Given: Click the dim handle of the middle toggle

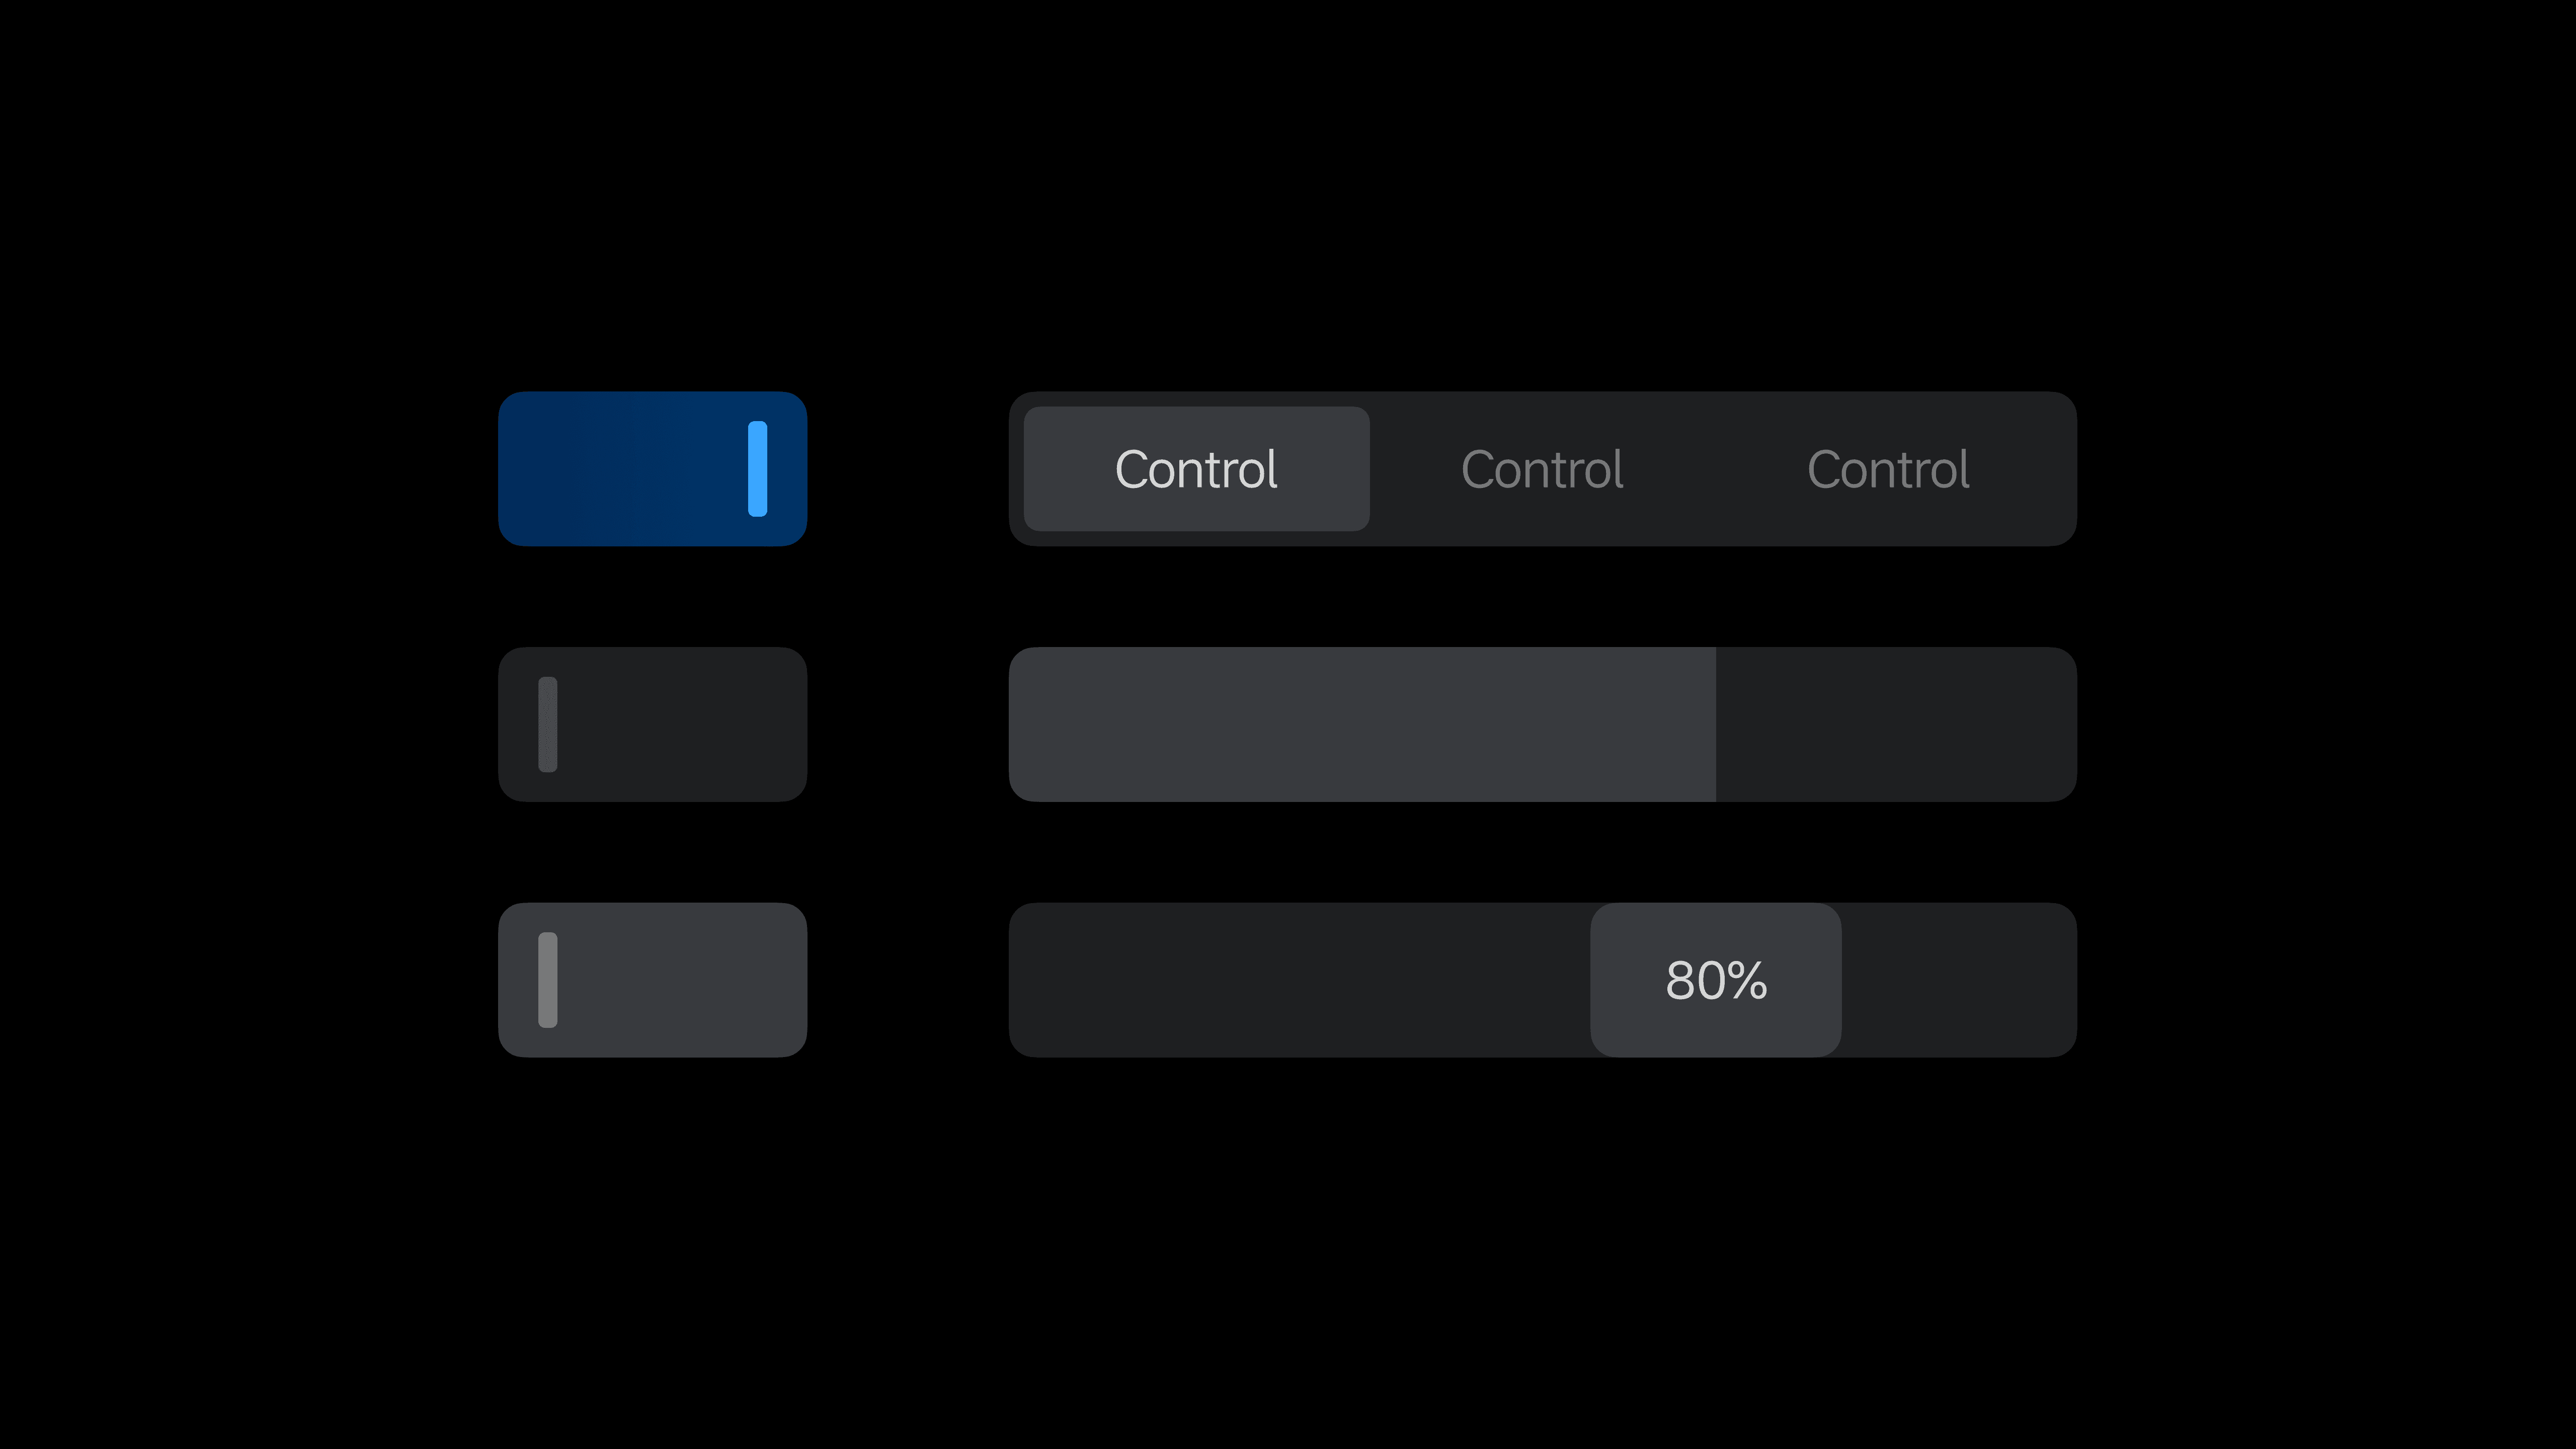Looking at the screenshot, I should click(x=547, y=724).
